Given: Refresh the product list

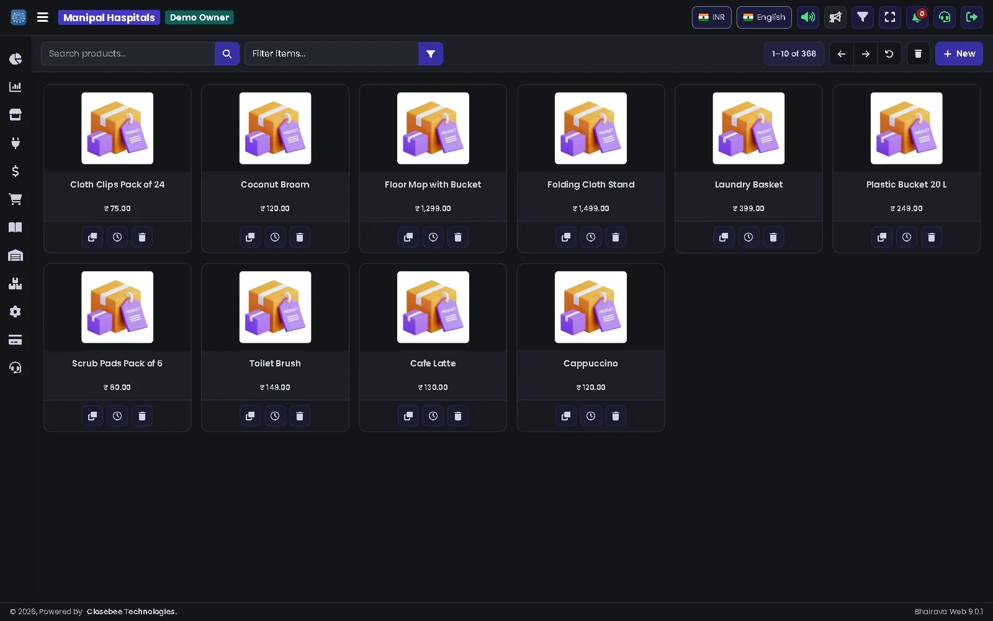Looking at the screenshot, I should [x=889, y=54].
